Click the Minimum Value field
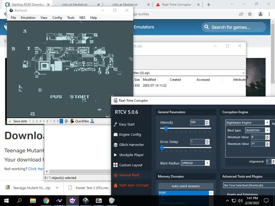Image resolution: width=275 pixels, height=206 pixels. [x=258, y=137]
